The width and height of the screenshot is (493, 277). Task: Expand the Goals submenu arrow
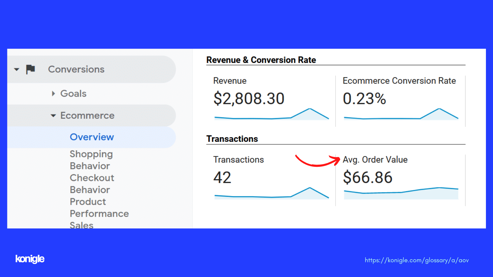[53, 94]
